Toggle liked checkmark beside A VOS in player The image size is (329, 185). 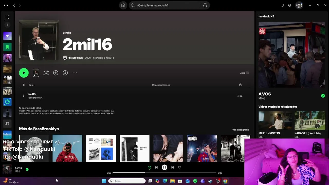[x=27, y=169]
